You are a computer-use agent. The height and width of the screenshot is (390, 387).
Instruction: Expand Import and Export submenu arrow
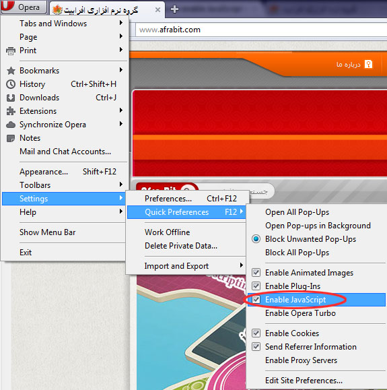click(x=242, y=265)
